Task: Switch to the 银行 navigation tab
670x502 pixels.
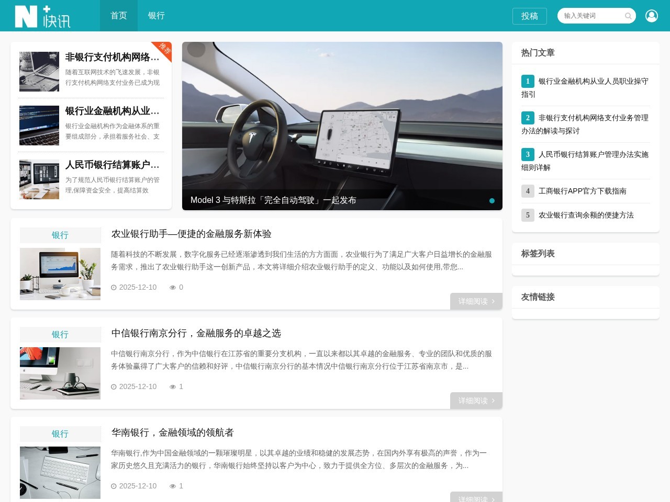Action: (x=157, y=16)
